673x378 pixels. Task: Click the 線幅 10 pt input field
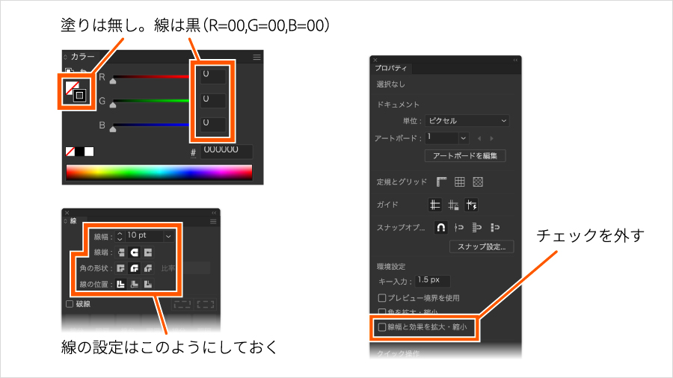coord(144,236)
